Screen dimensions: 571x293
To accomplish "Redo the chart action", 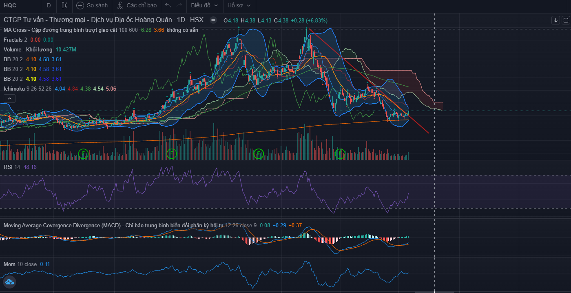I will pyautogui.click(x=179, y=5).
